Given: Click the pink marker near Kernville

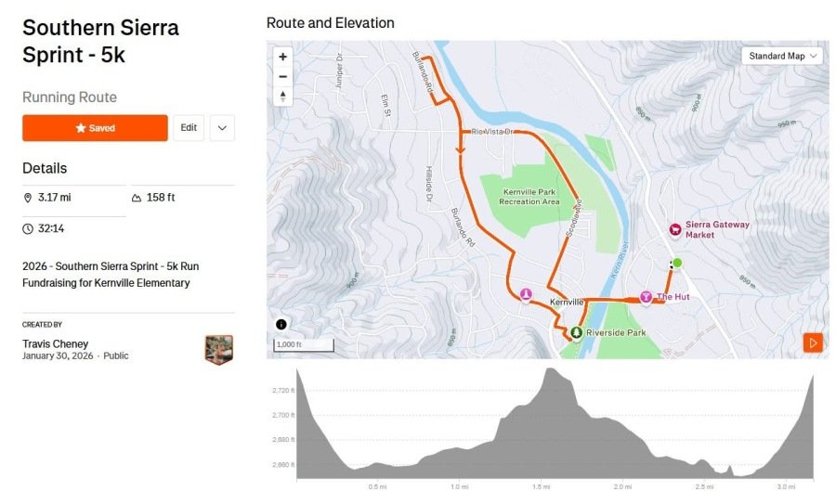Looking at the screenshot, I should 526,294.
